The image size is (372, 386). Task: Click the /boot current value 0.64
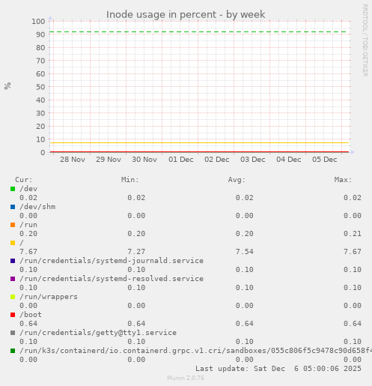(x=28, y=324)
